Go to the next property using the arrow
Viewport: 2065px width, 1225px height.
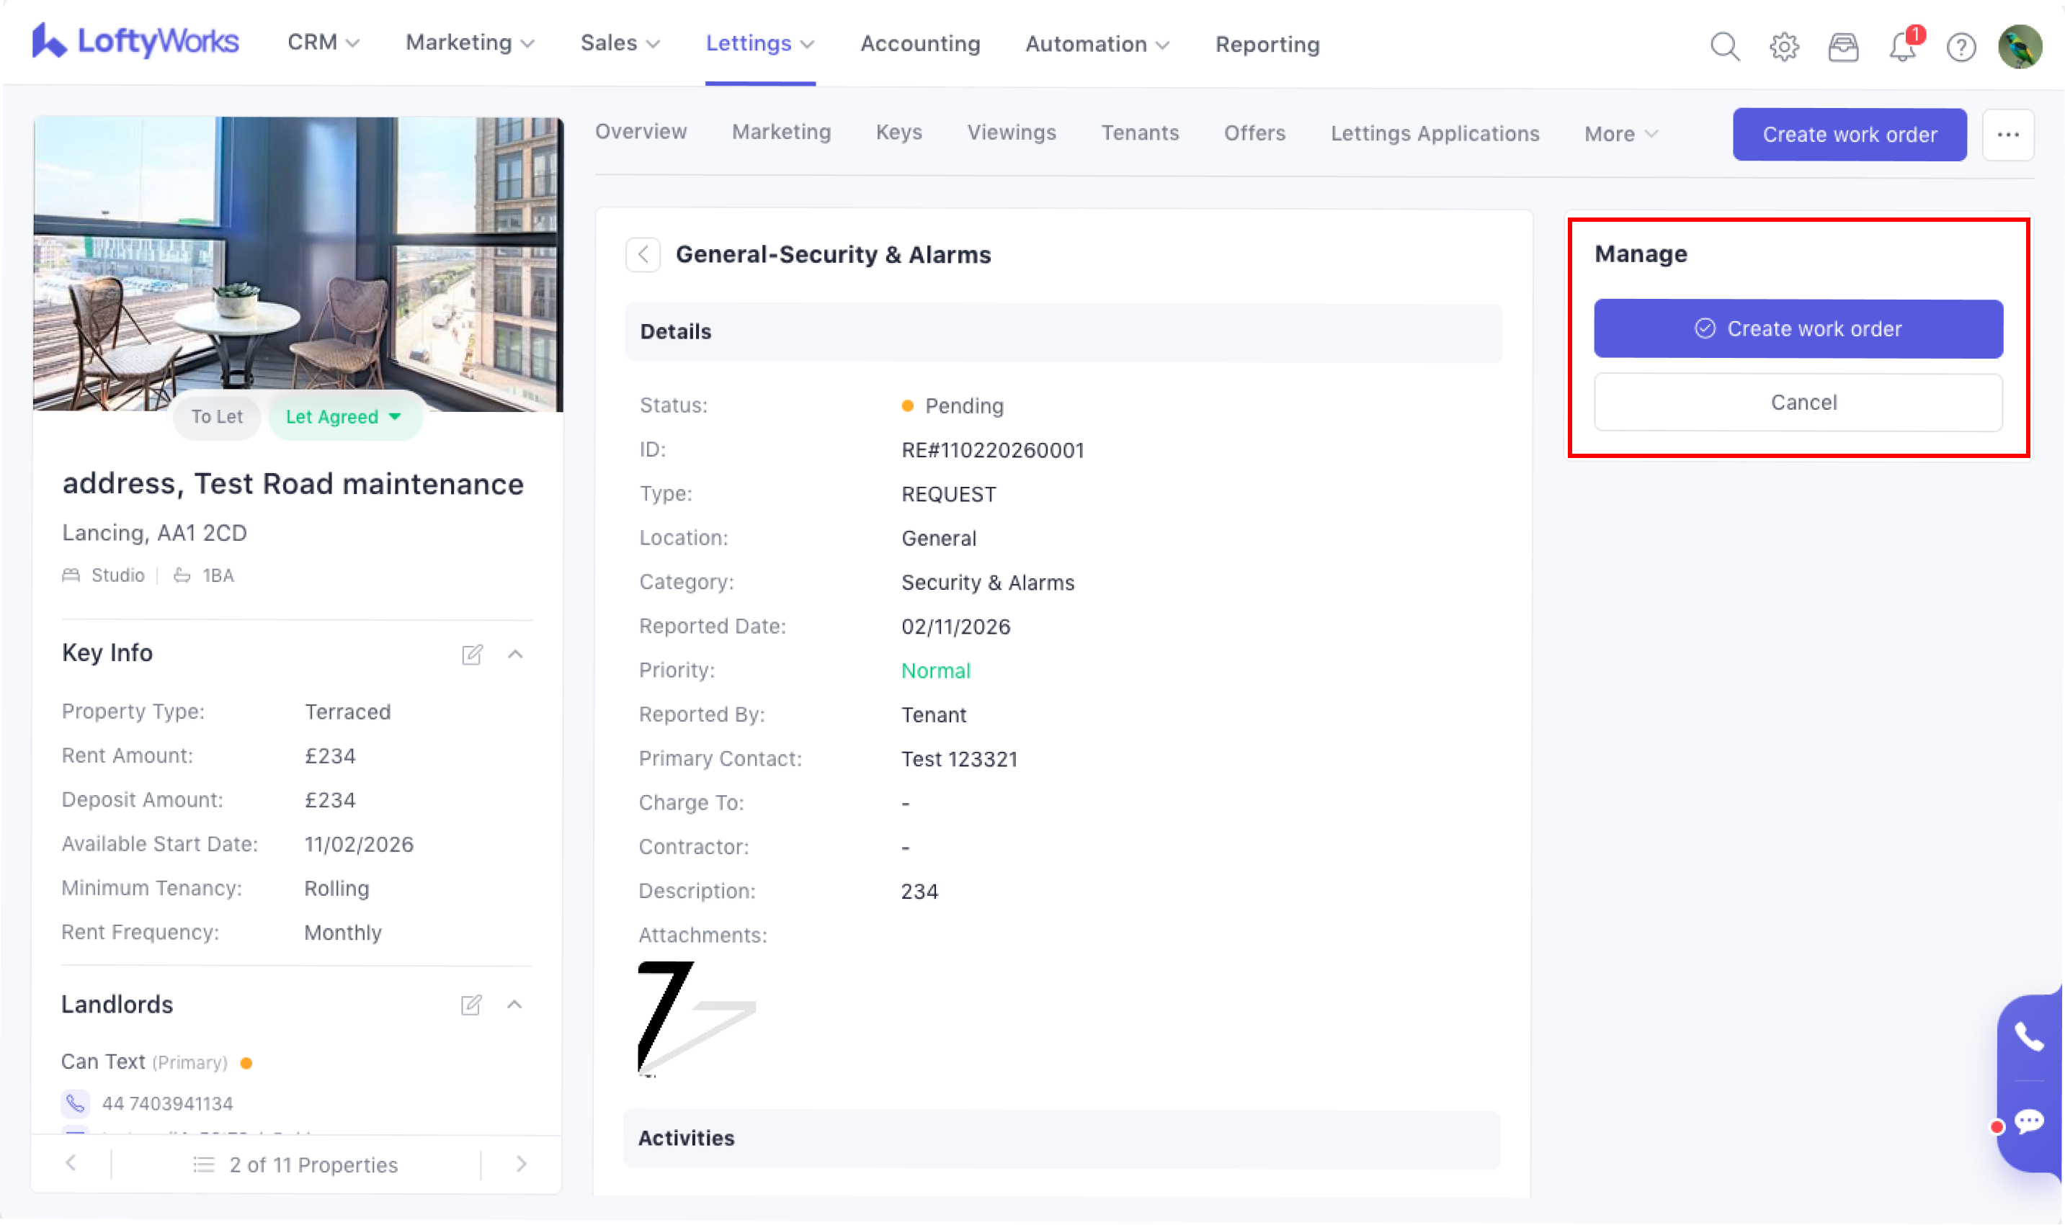tap(521, 1164)
